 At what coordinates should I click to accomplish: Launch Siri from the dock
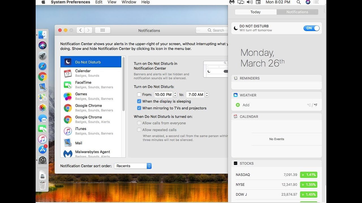click(x=42, y=45)
